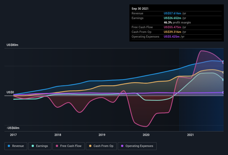
Task: Click the Operating Expenses endpoint marker
Action: [x=223, y=92]
